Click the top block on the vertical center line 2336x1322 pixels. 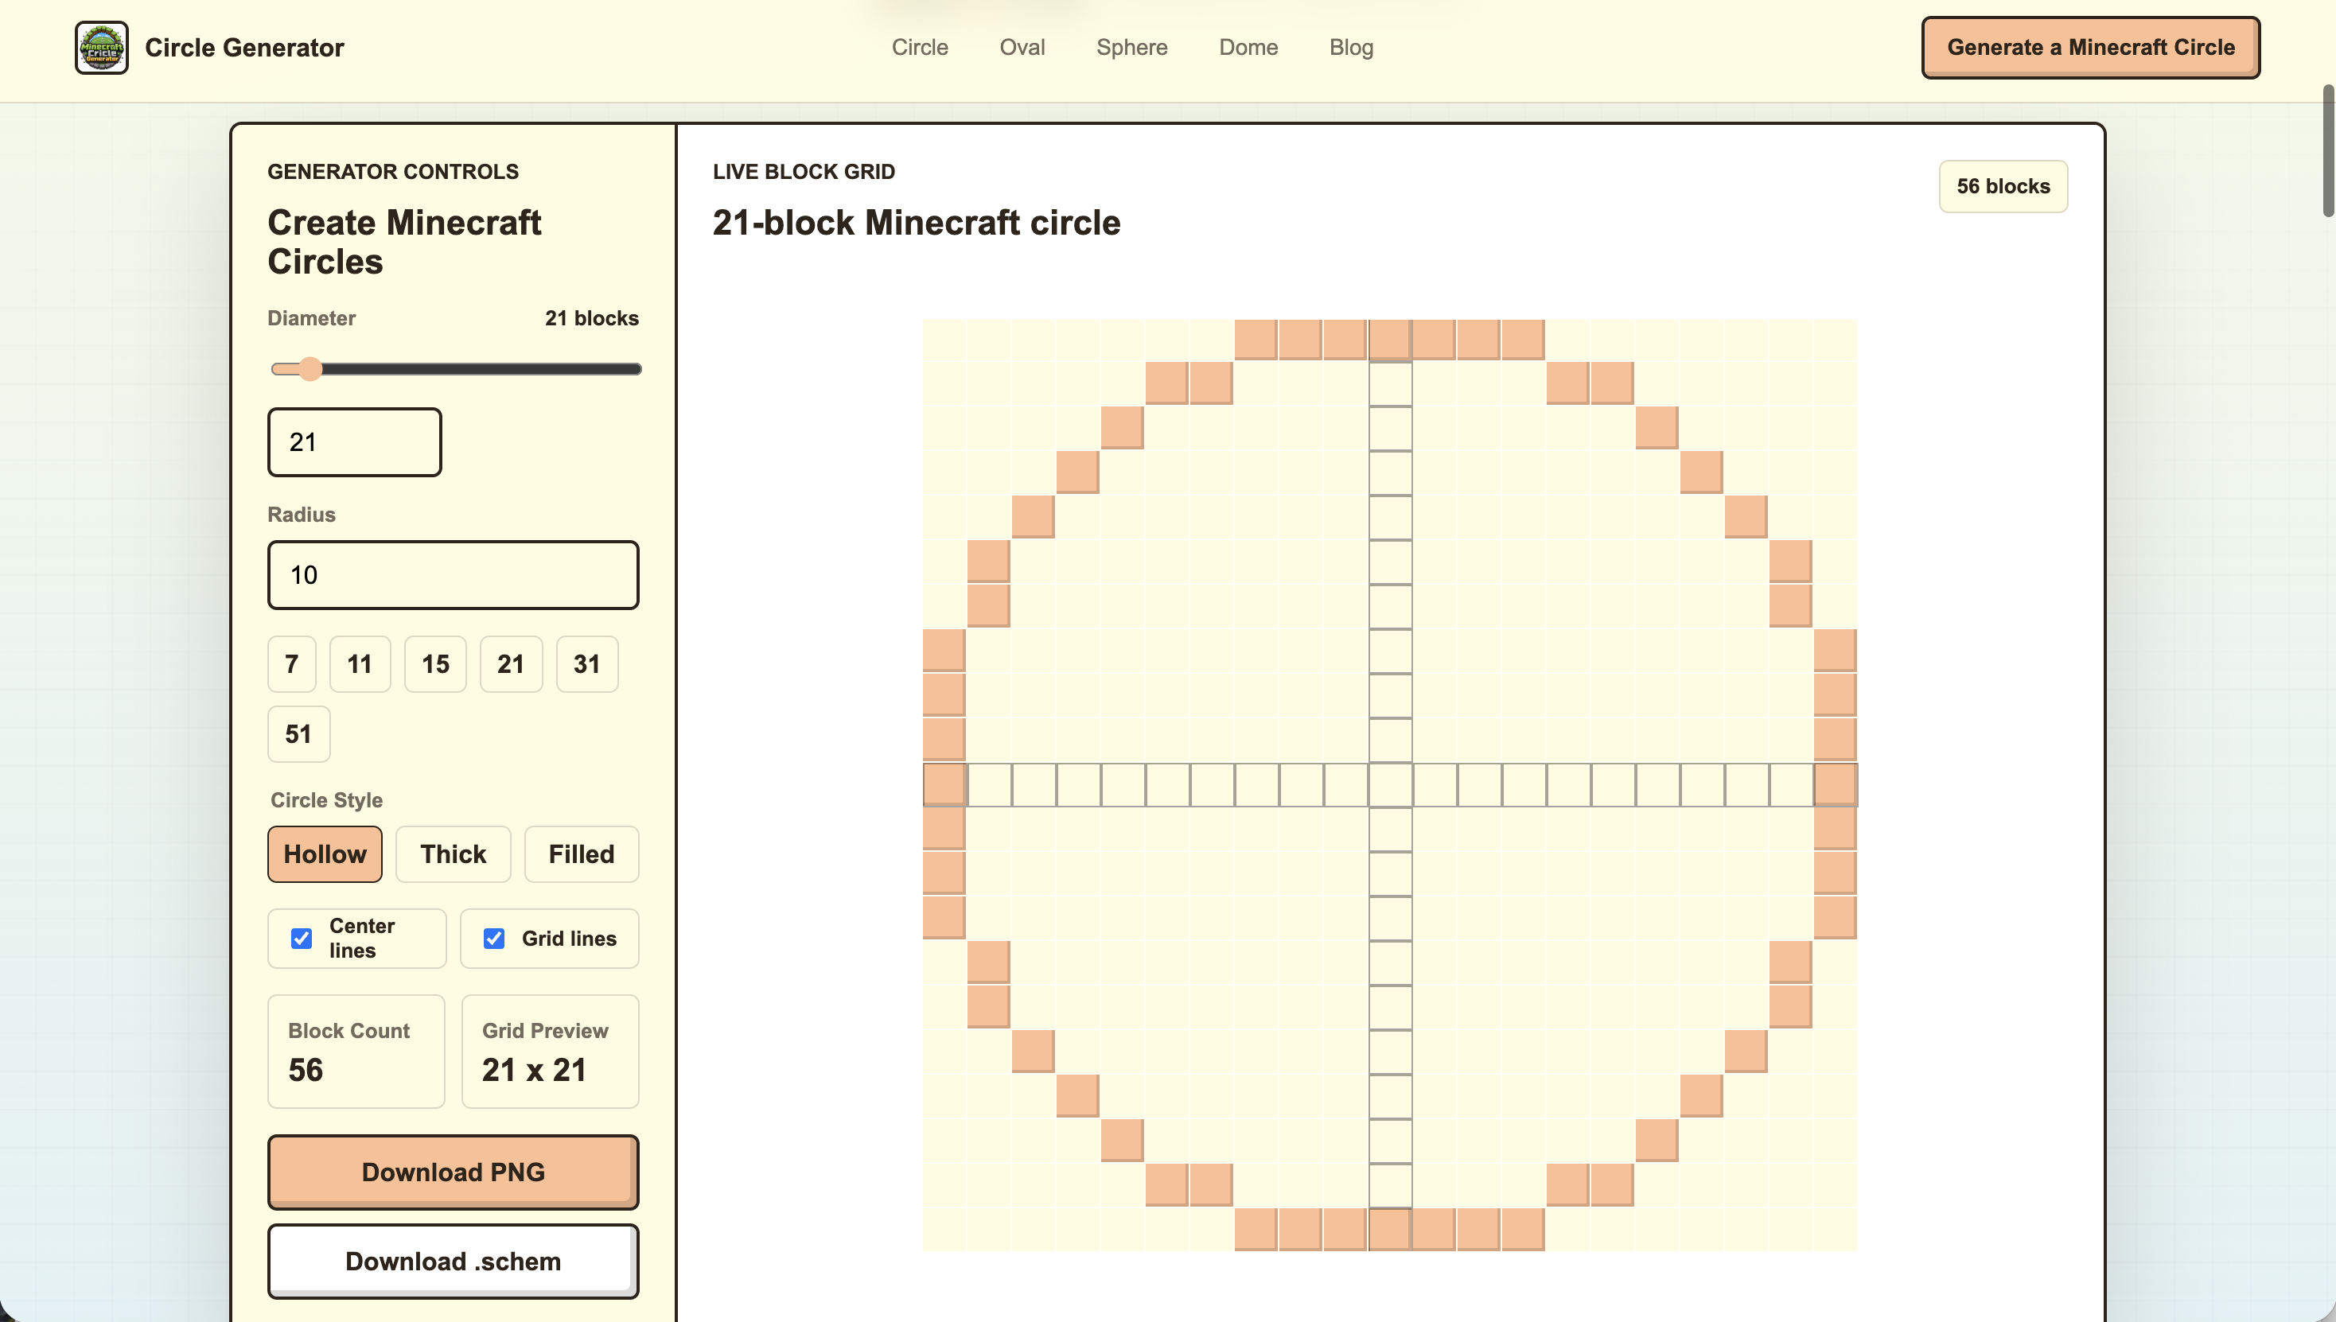tap(1390, 340)
